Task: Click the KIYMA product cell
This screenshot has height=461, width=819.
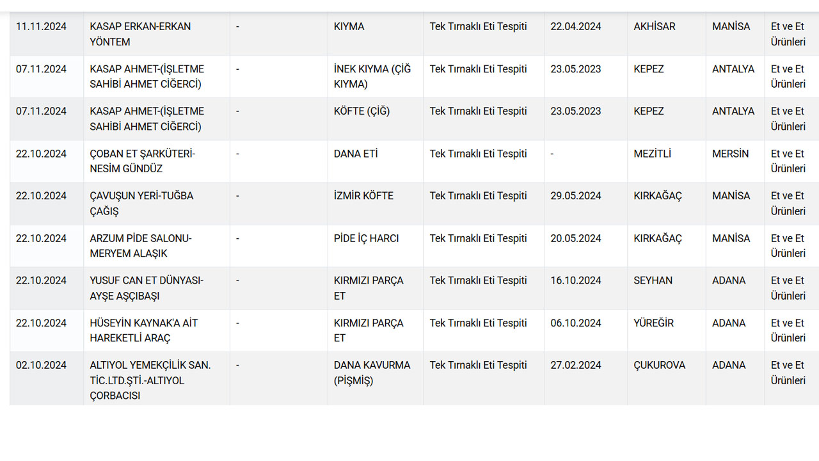Action: coord(376,34)
